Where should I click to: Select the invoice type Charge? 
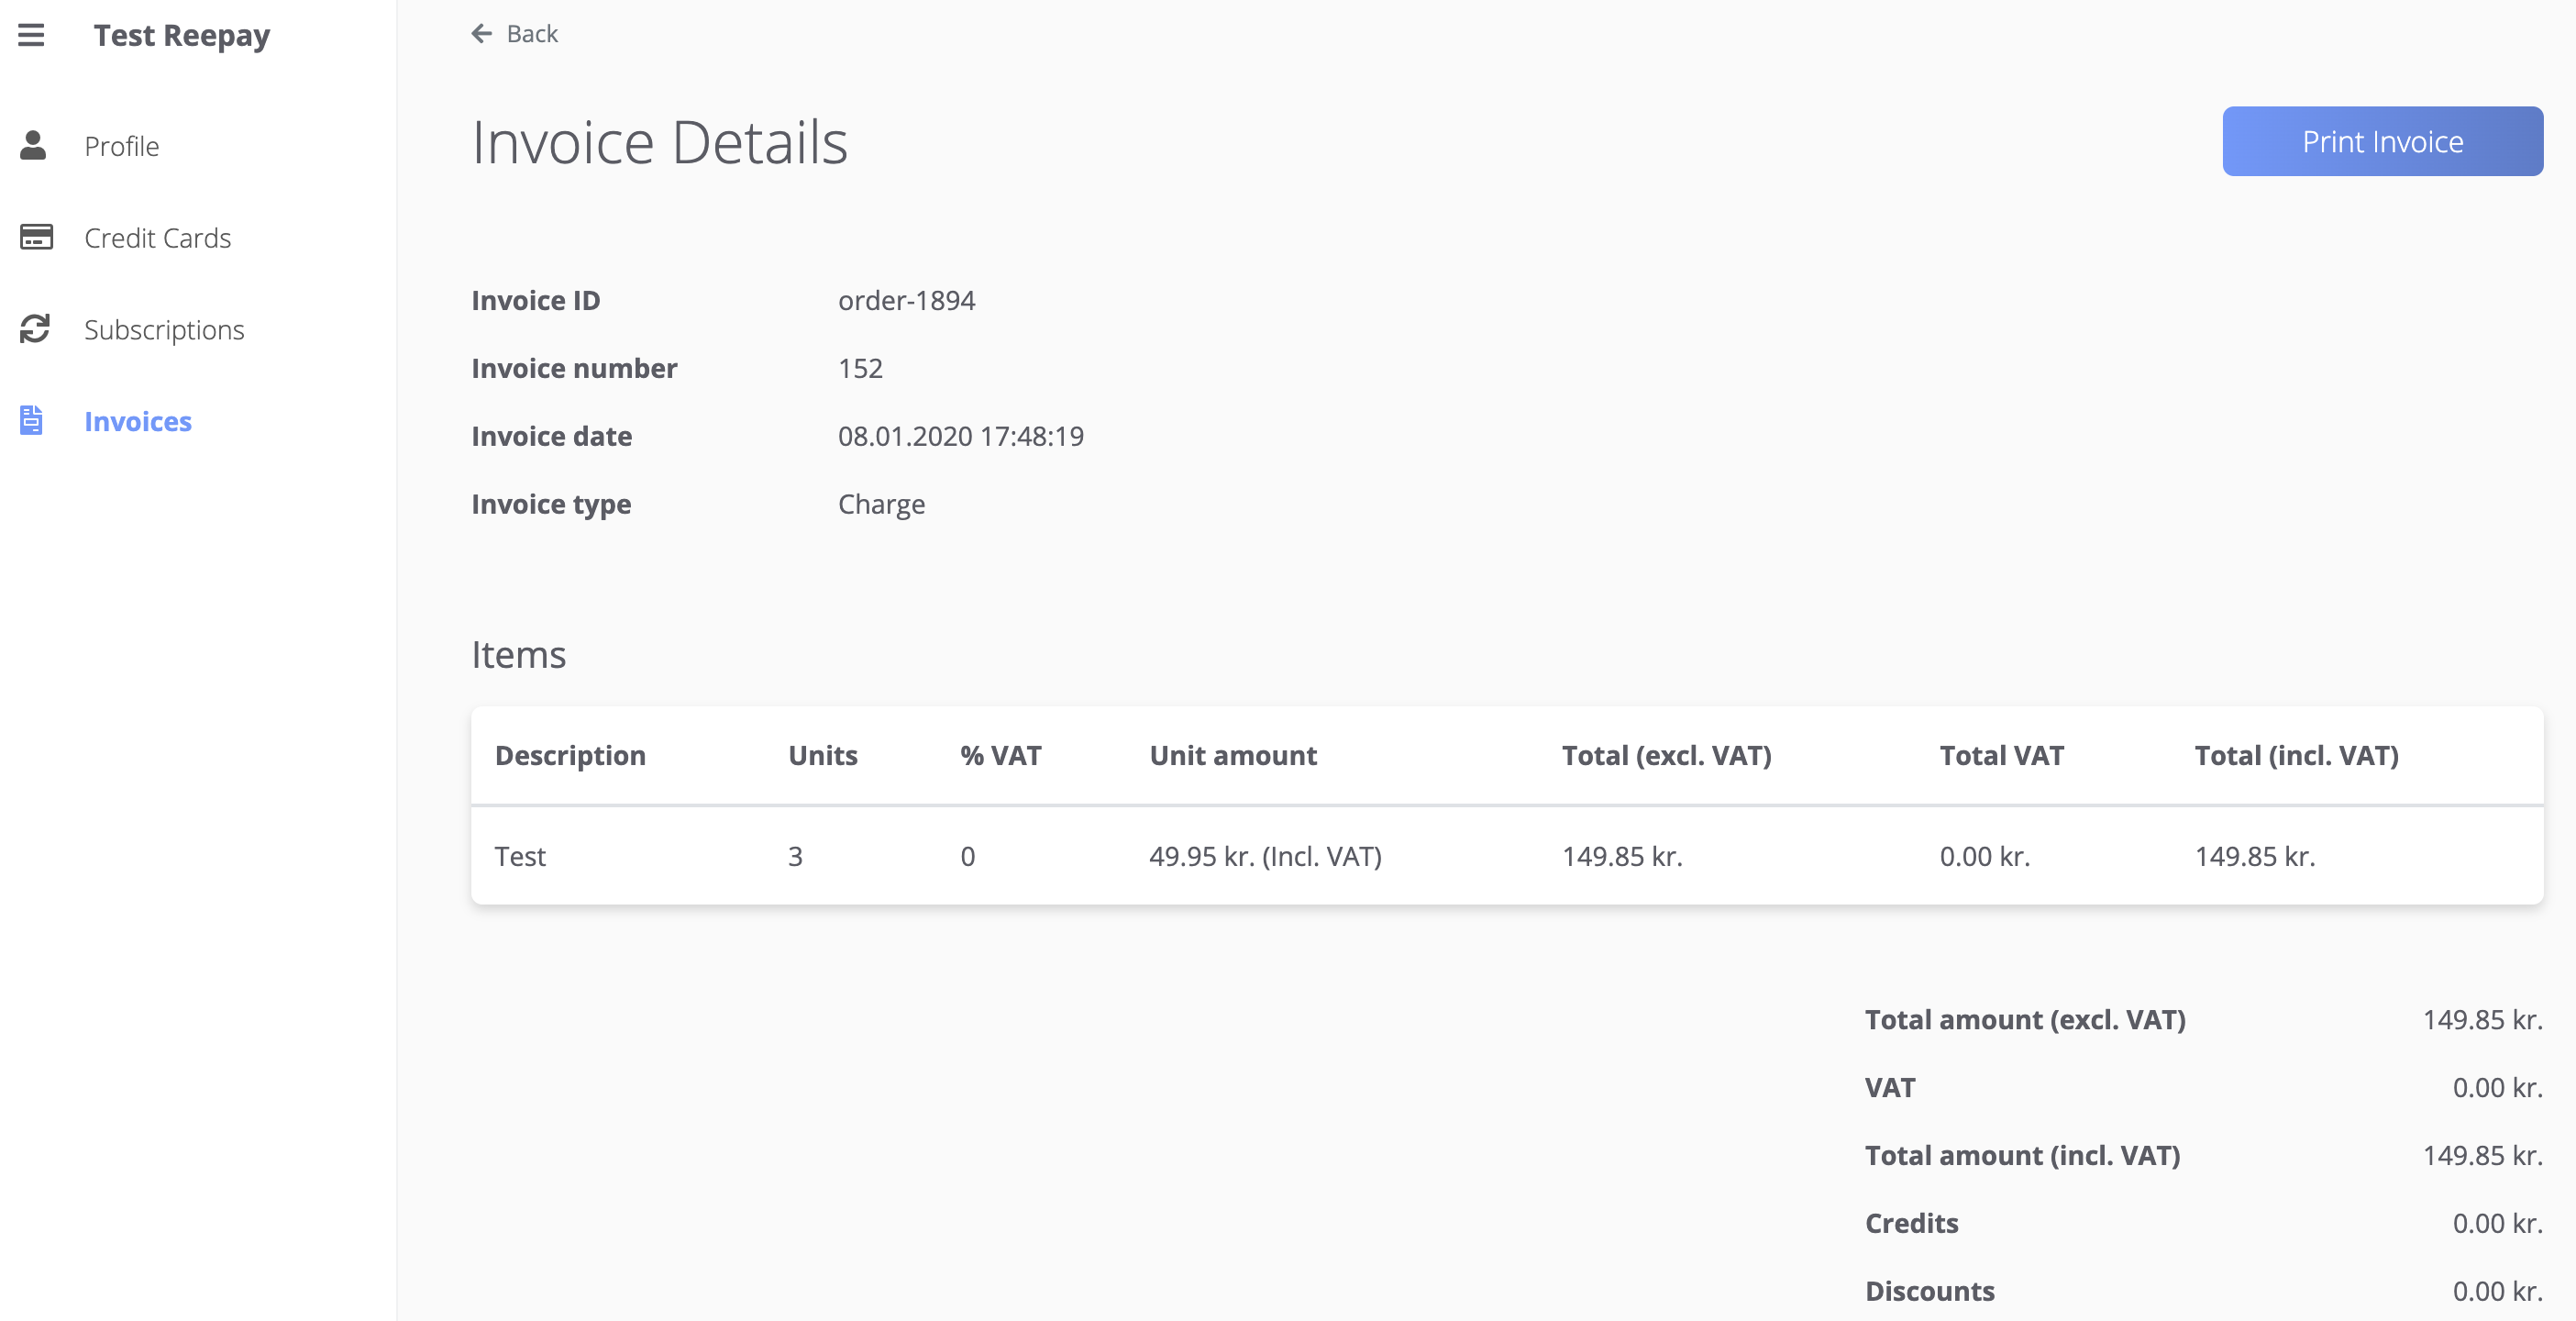click(881, 504)
